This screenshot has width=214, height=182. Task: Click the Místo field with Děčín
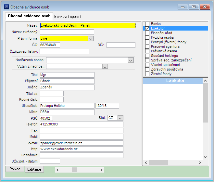pyautogui.click(x=67, y=112)
